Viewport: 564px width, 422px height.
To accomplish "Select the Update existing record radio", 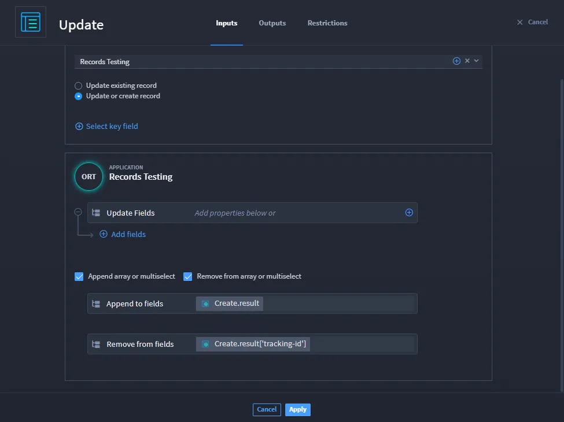I will tap(78, 86).
